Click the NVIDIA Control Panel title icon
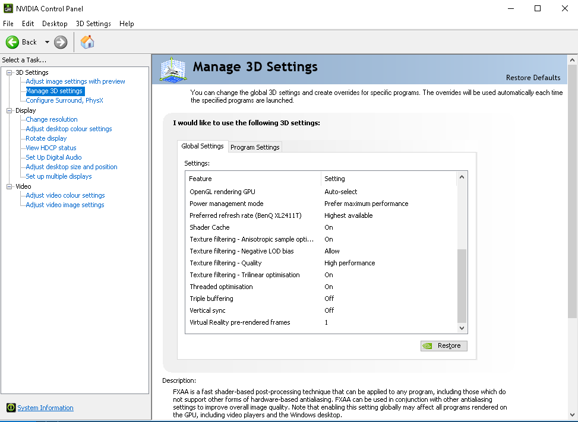Viewport: 578px width, 422px height. click(x=8, y=8)
